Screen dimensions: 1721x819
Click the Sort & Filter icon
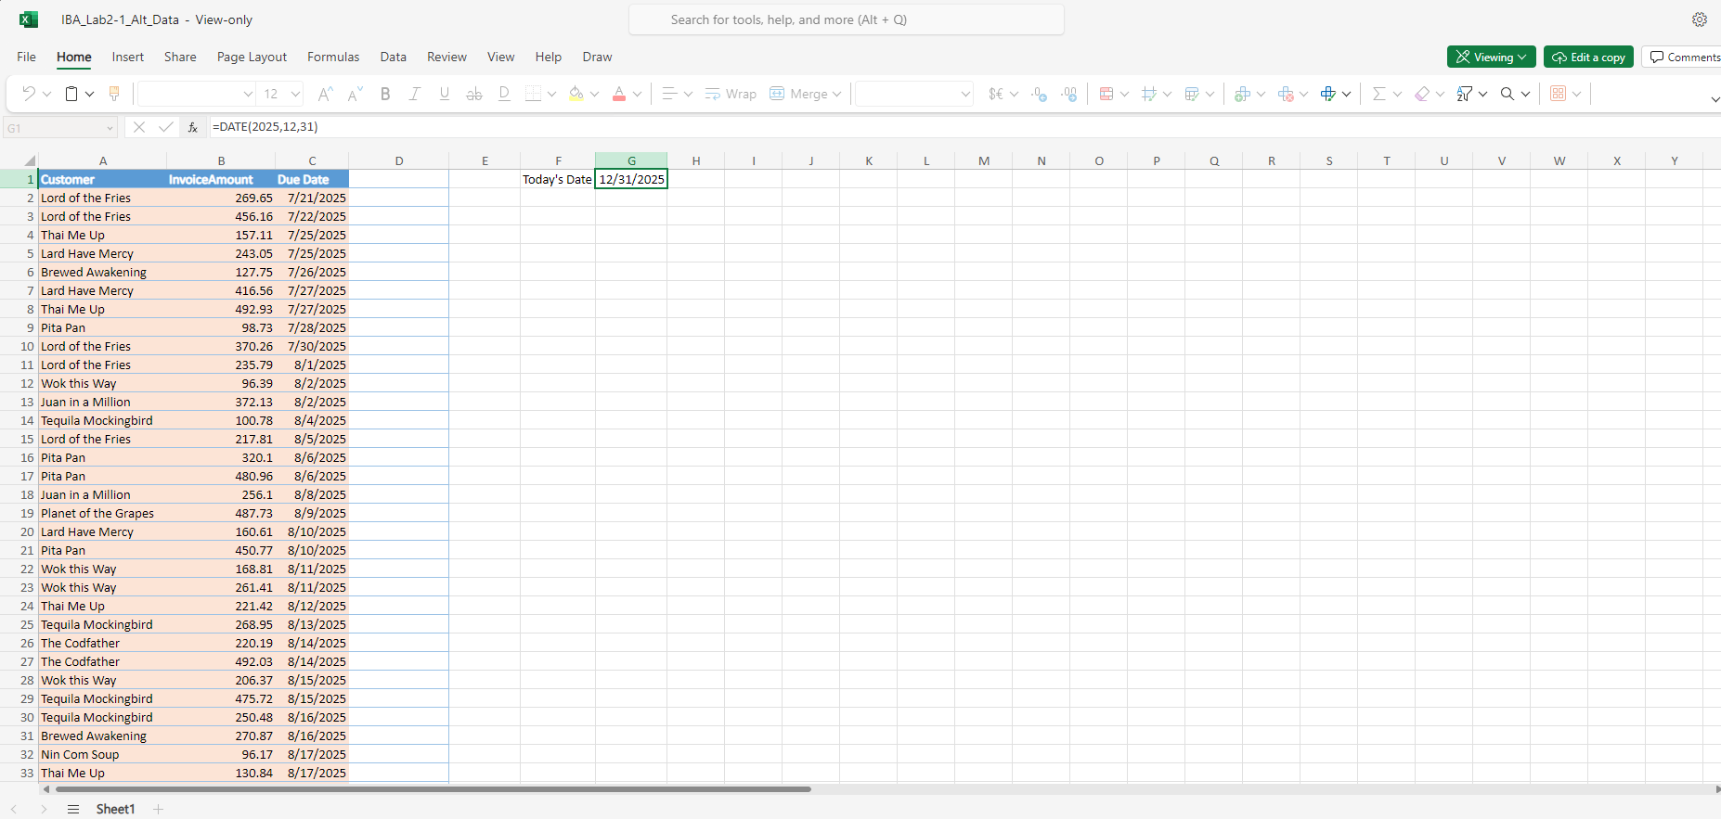[1465, 94]
